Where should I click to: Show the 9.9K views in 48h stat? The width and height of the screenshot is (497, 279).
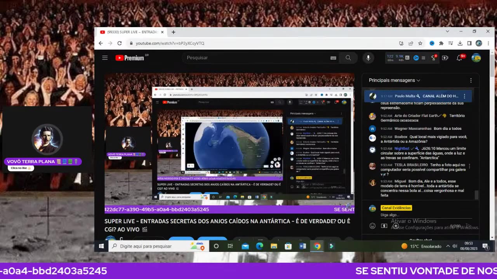[x=400, y=58]
